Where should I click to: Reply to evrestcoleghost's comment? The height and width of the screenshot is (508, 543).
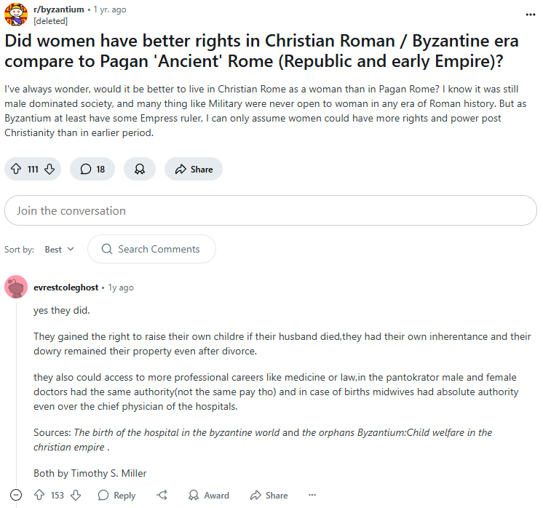(x=116, y=495)
